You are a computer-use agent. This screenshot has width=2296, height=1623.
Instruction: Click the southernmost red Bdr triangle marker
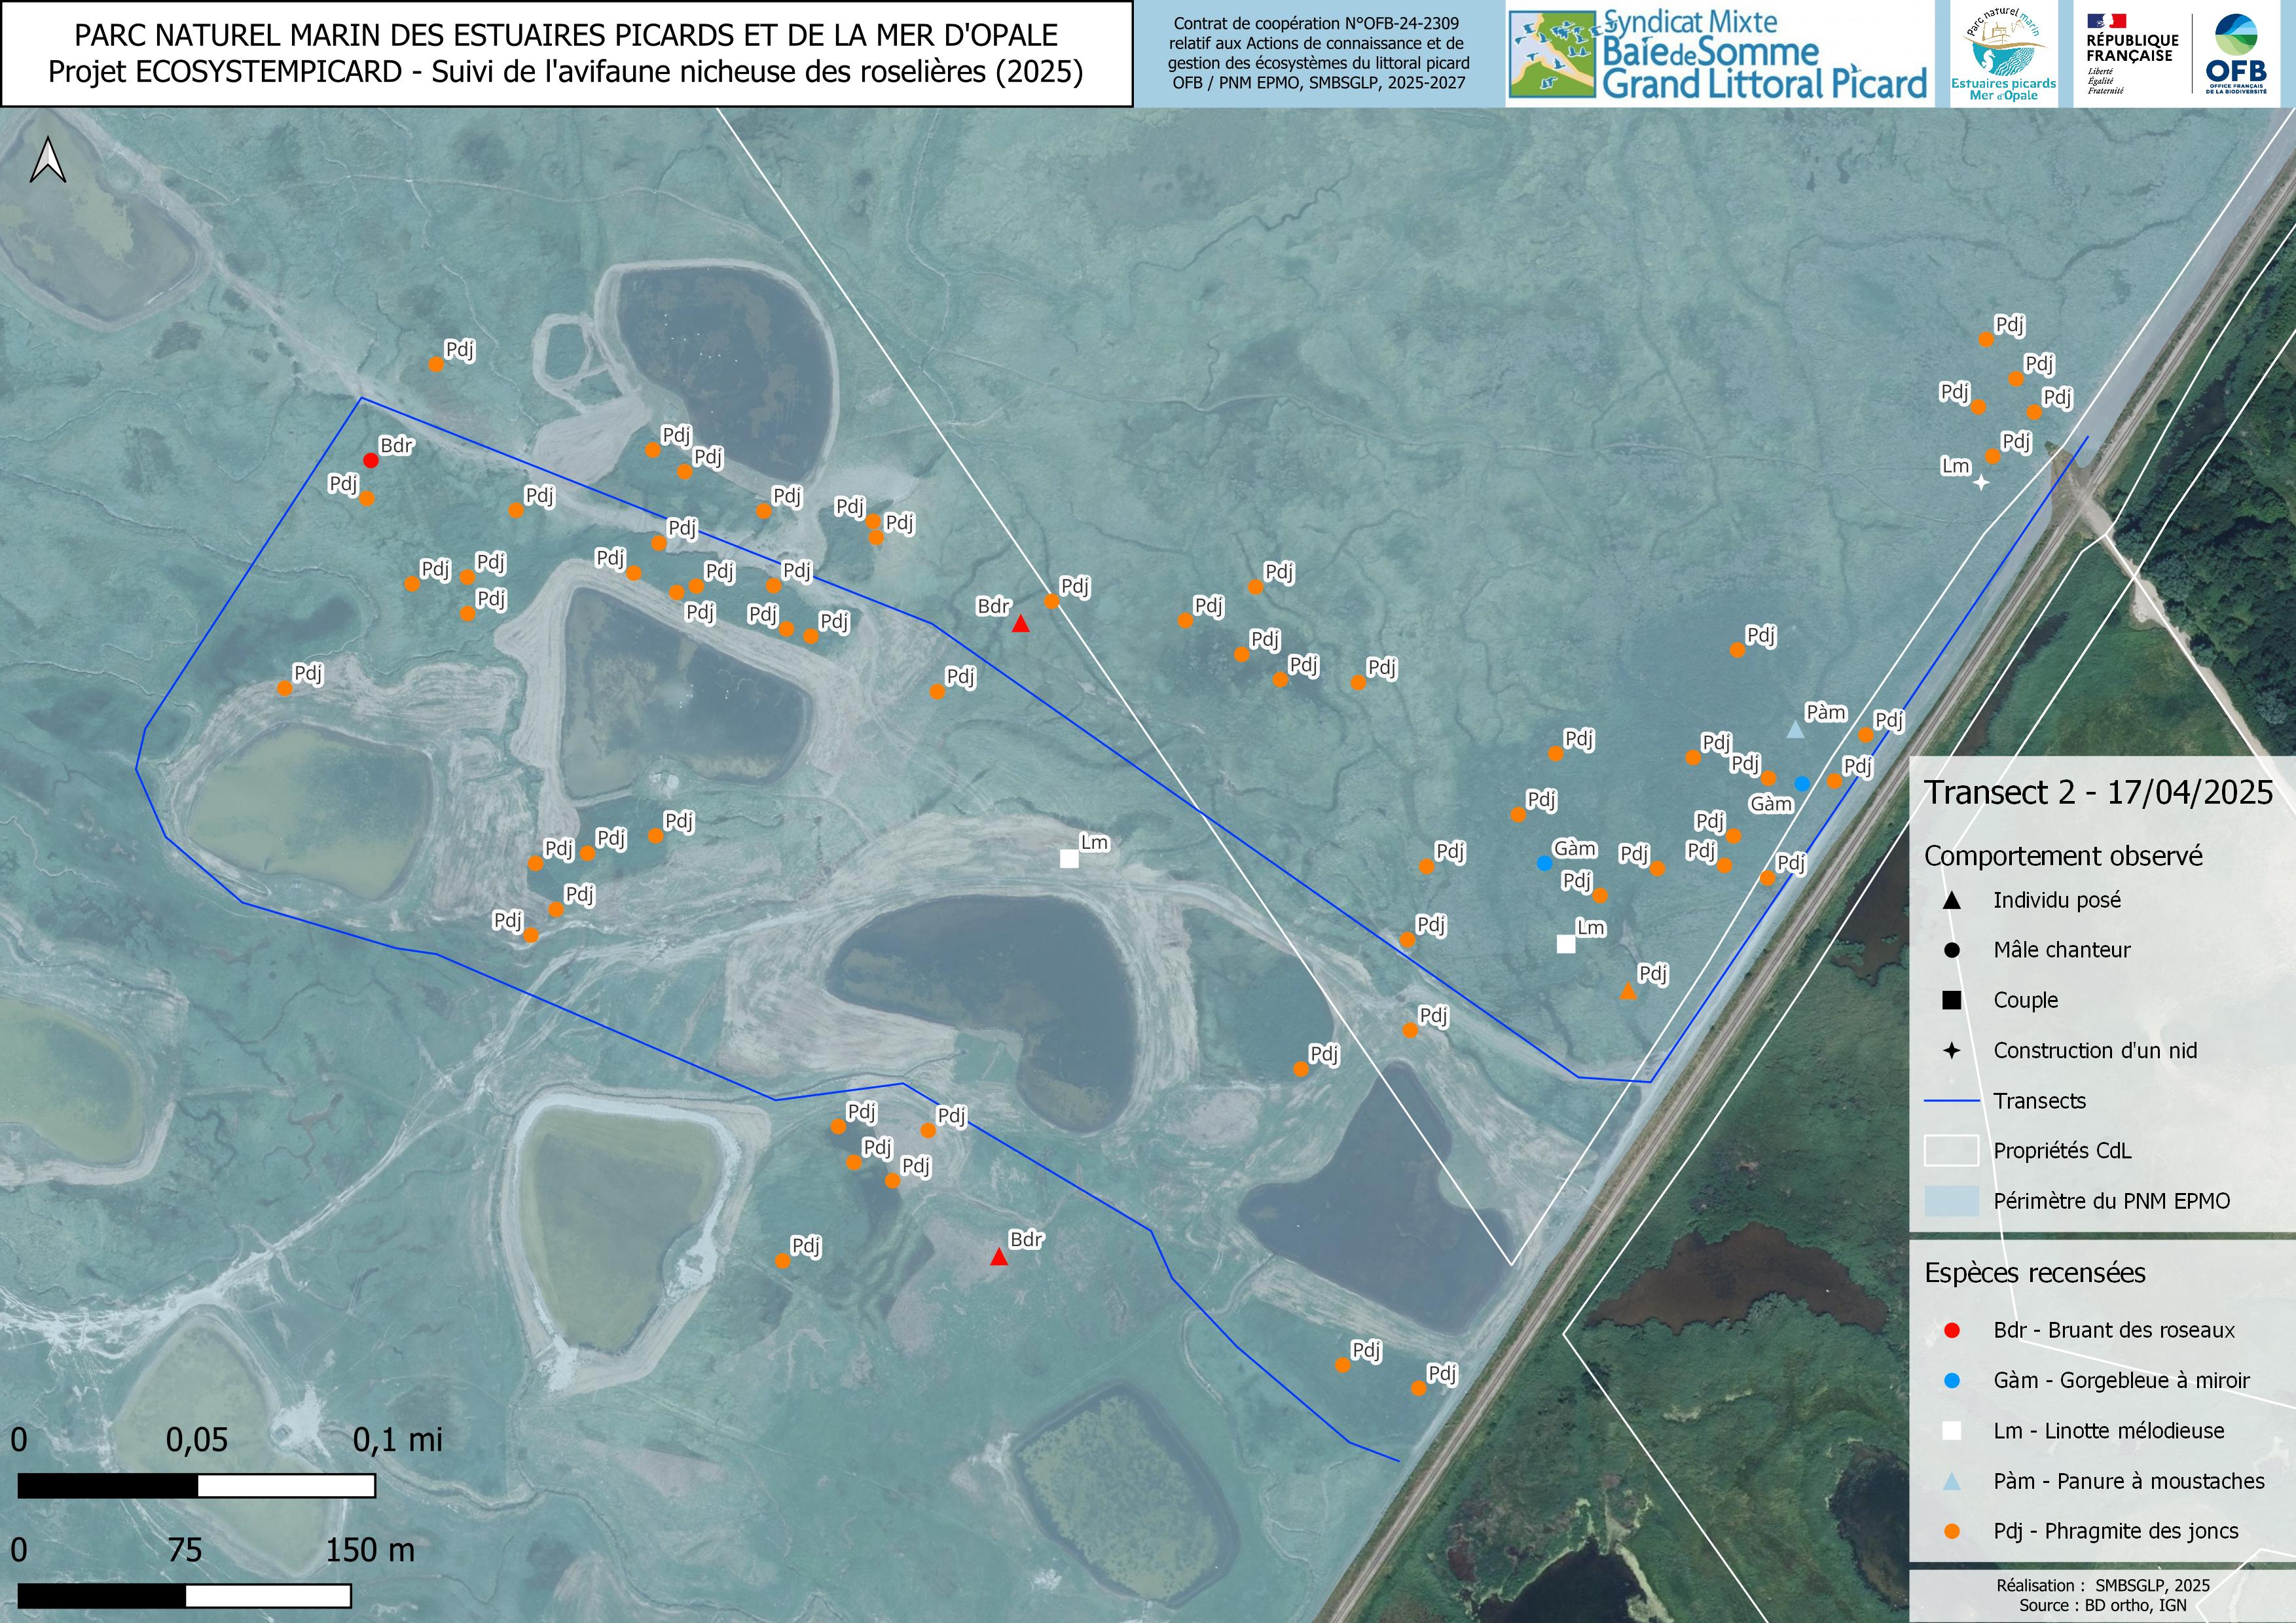click(998, 1257)
